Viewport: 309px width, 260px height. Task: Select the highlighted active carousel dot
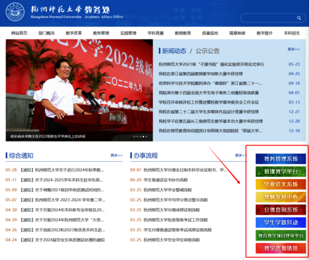(143, 136)
